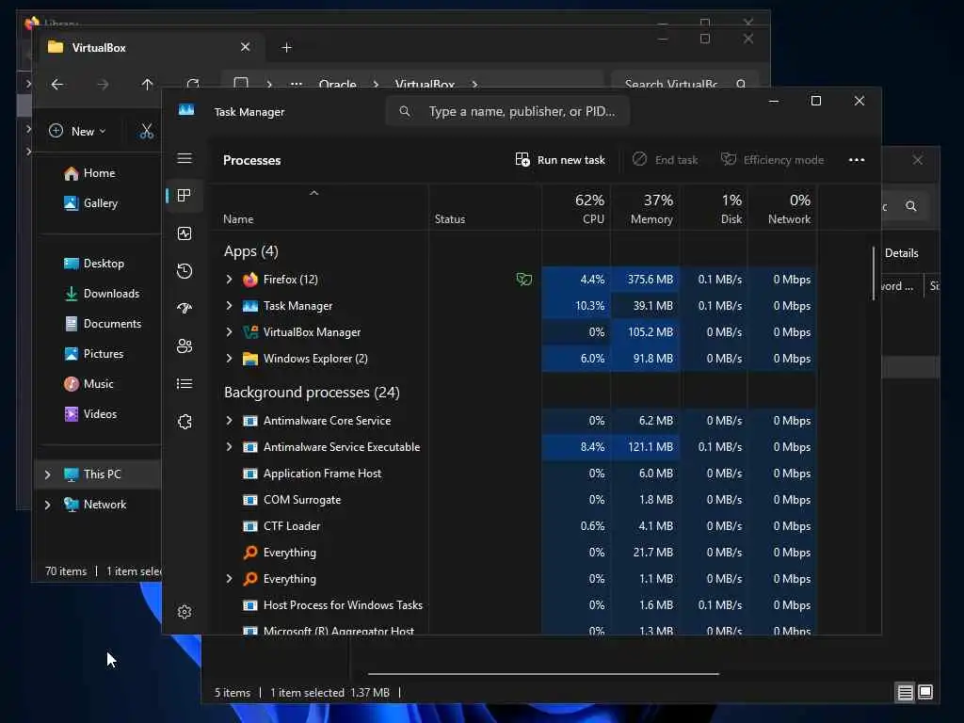The image size is (964, 723).
Task: Open Details page icon in sidebar
Action: (185, 384)
